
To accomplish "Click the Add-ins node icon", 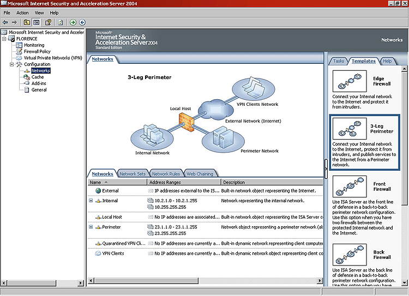I will click(x=27, y=83).
